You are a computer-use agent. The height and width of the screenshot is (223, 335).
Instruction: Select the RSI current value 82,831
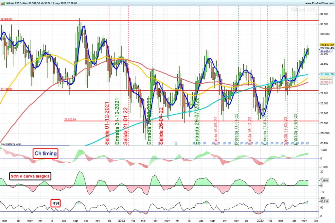click(324, 201)
